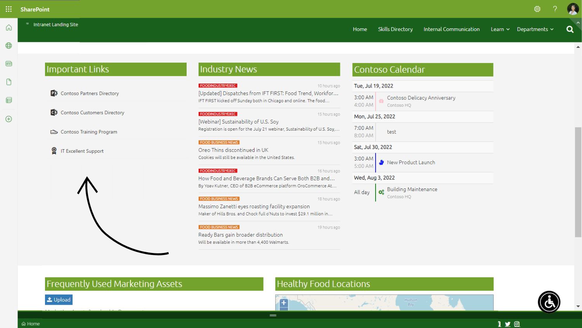
Task: Zoom in on the map with plus button
Action: pos(284,302)
